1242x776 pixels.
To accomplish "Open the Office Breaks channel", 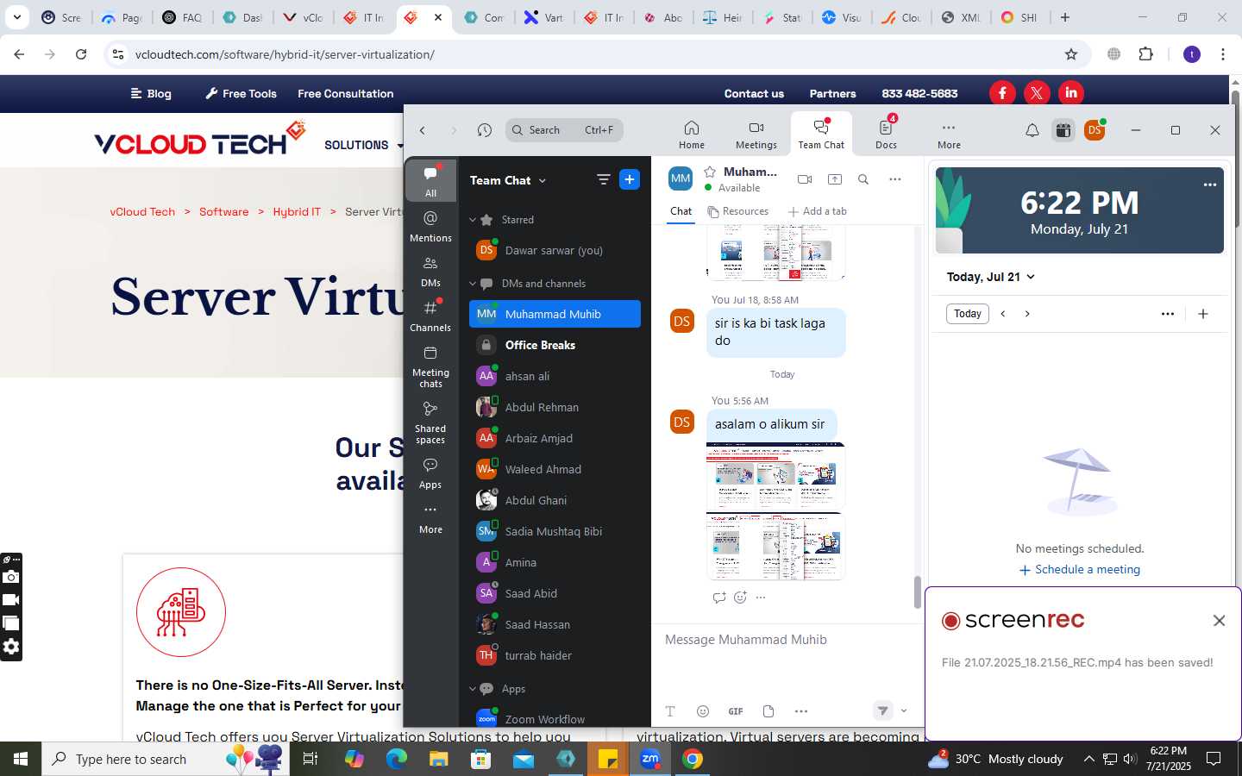I will click(555, 345).
